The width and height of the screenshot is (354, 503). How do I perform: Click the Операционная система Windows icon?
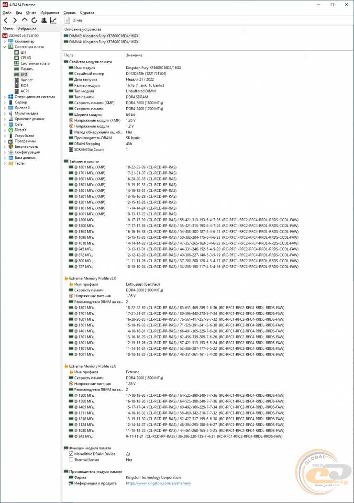[11, 97]
